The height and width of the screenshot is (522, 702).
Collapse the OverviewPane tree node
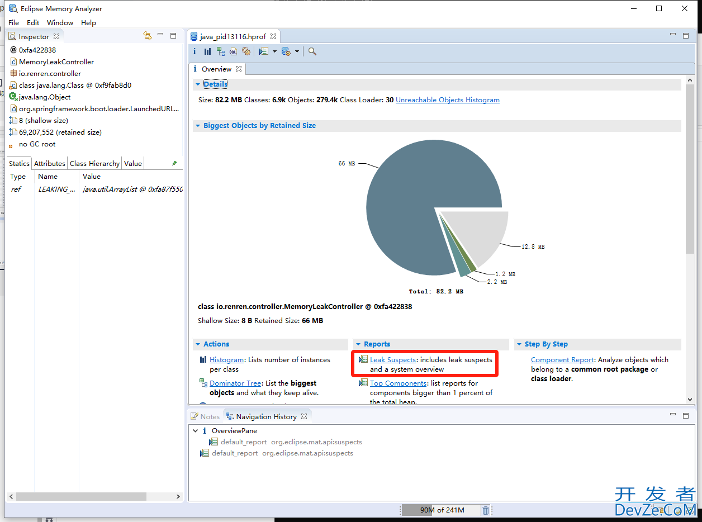pyautogui.click(x=195, y=431)
